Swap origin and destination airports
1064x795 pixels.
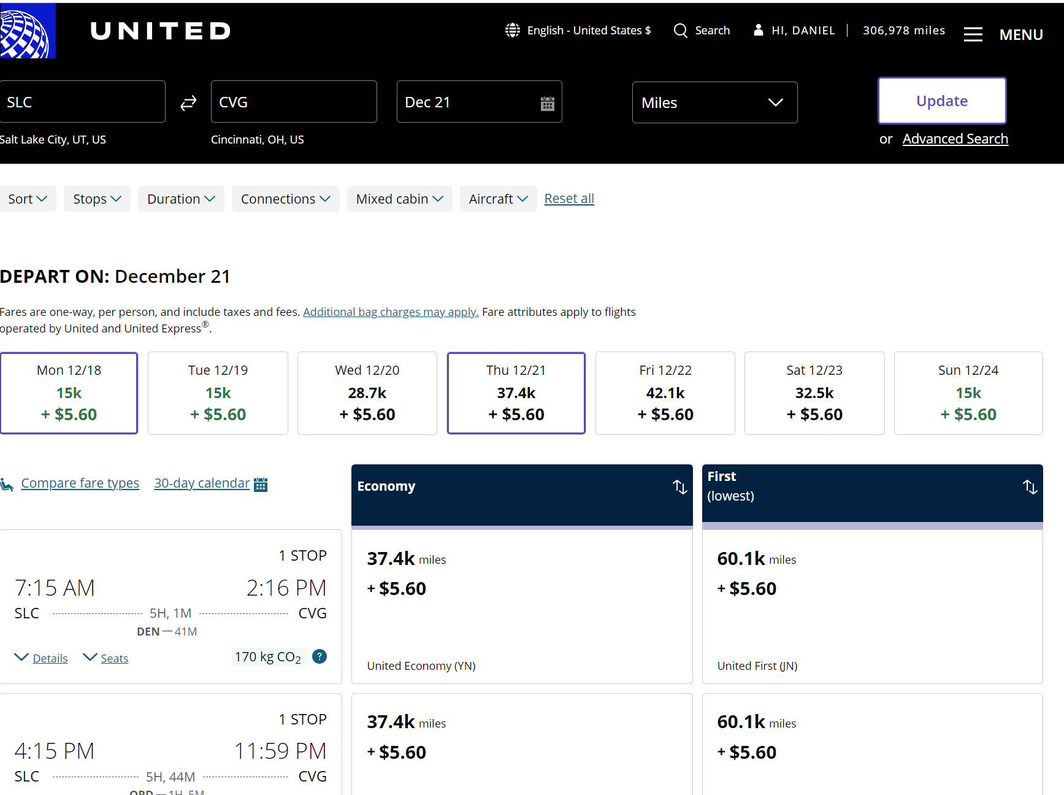coord(188,102)
